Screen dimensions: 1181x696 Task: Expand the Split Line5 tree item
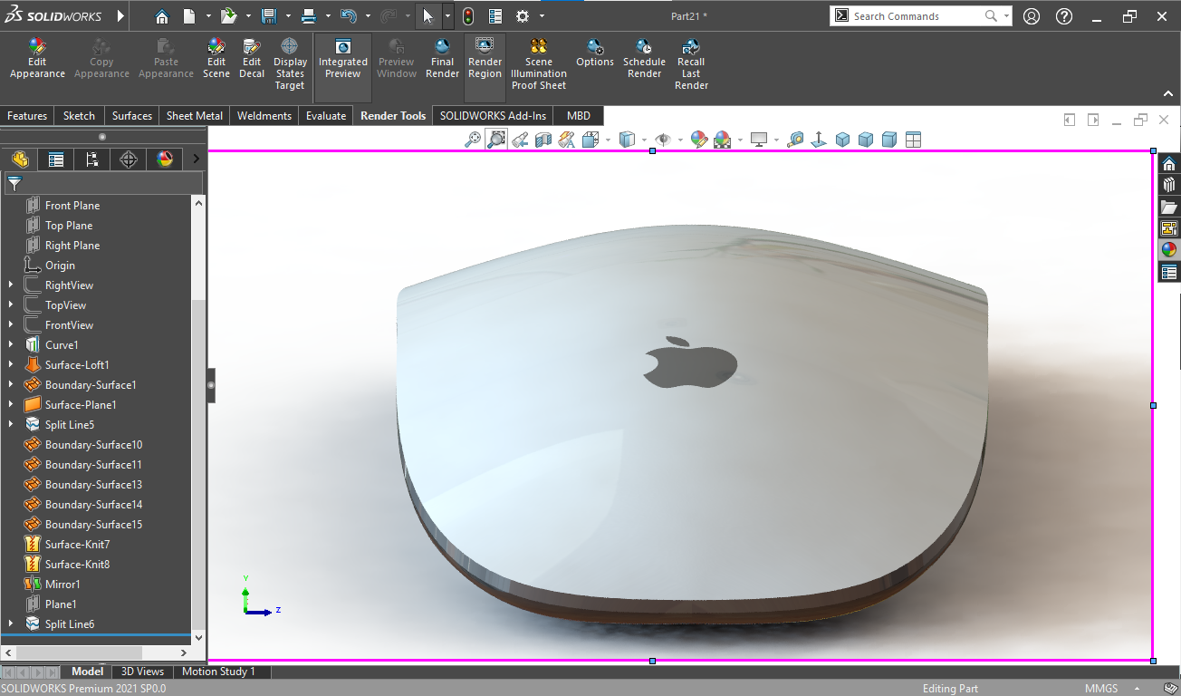point(11,425)
